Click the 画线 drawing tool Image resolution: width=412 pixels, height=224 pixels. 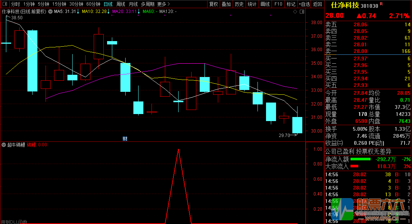(x=265, y=4)
